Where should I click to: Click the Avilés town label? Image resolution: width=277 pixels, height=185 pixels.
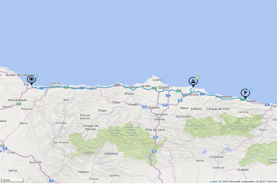(146, 86)
